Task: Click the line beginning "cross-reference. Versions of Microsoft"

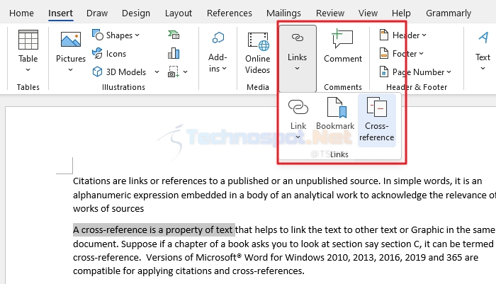Action: pos(276,257)
